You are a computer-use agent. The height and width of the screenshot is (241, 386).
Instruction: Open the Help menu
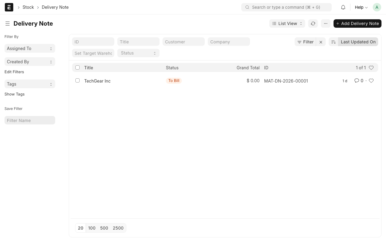point(361,7)
